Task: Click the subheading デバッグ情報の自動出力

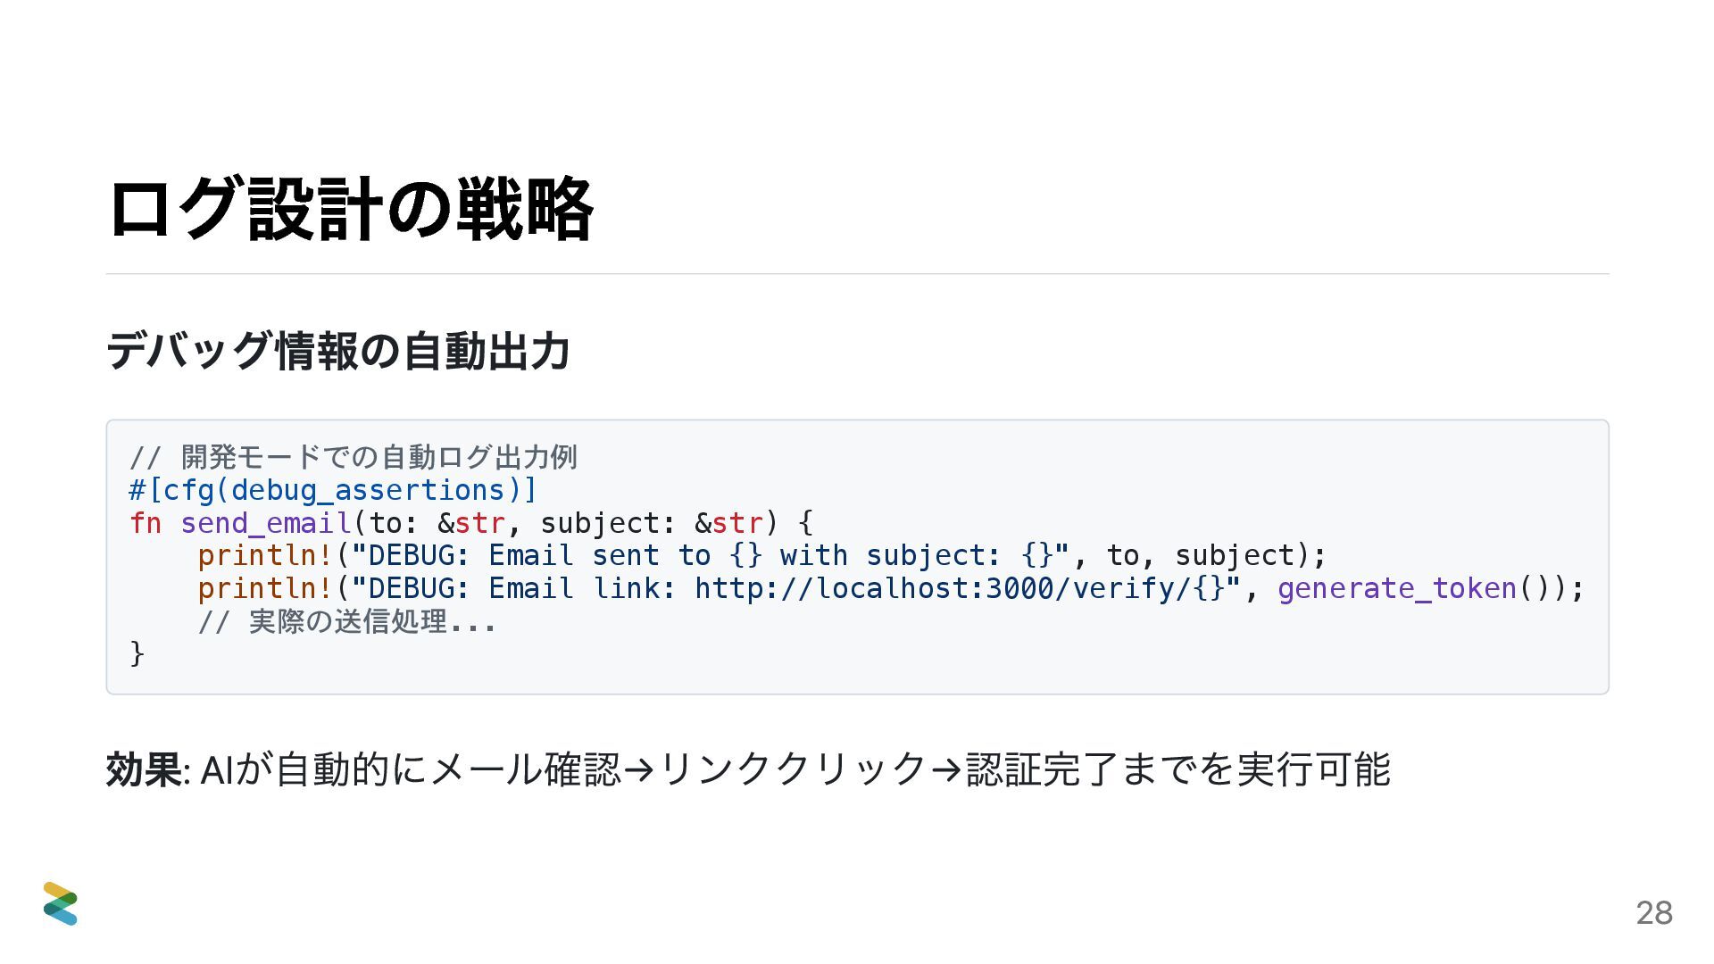Action: point(338,350)
